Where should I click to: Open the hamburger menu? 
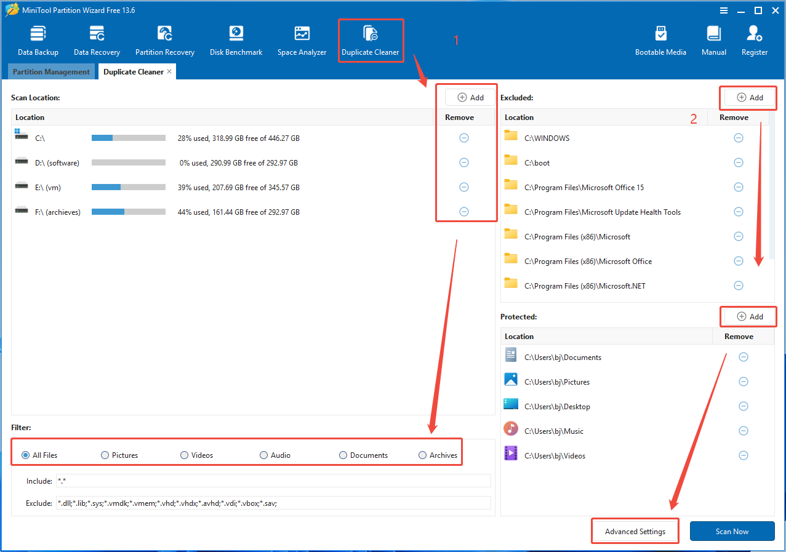723,10
